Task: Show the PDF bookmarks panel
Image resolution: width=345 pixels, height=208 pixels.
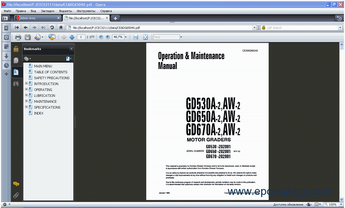Action: [x=16, y=72]
